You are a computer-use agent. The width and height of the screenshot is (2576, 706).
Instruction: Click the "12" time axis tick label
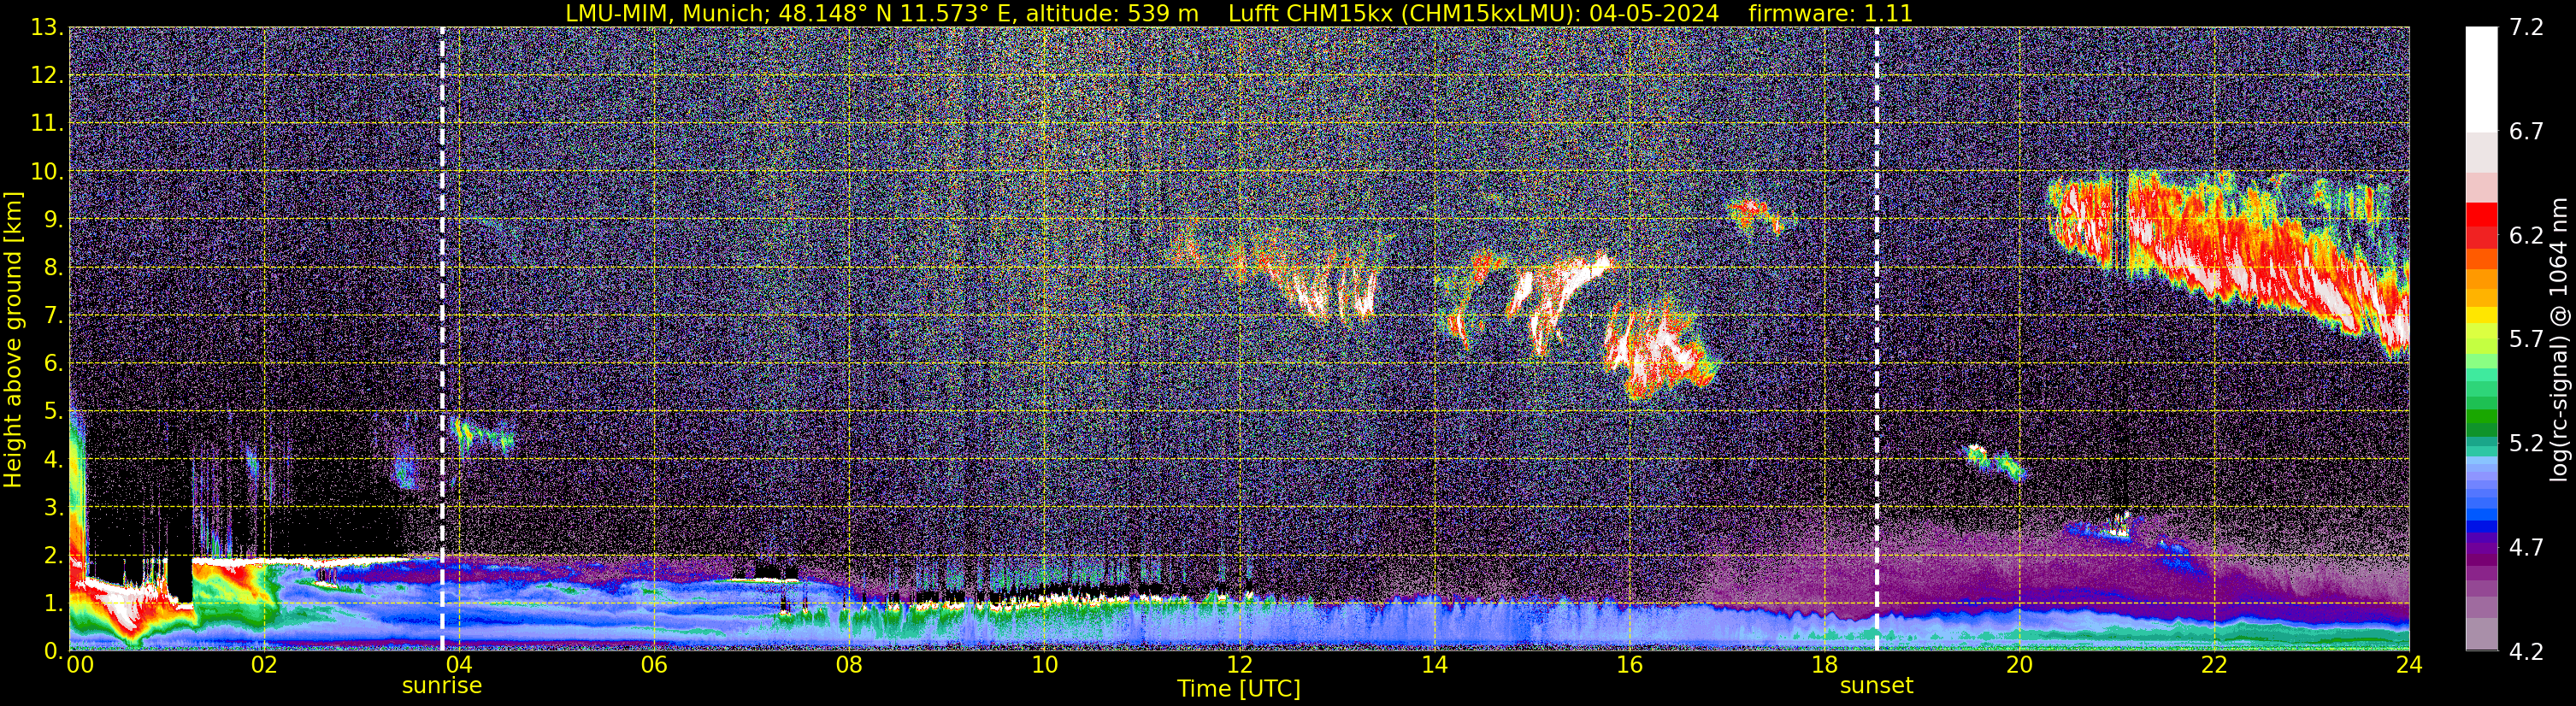1239,664
